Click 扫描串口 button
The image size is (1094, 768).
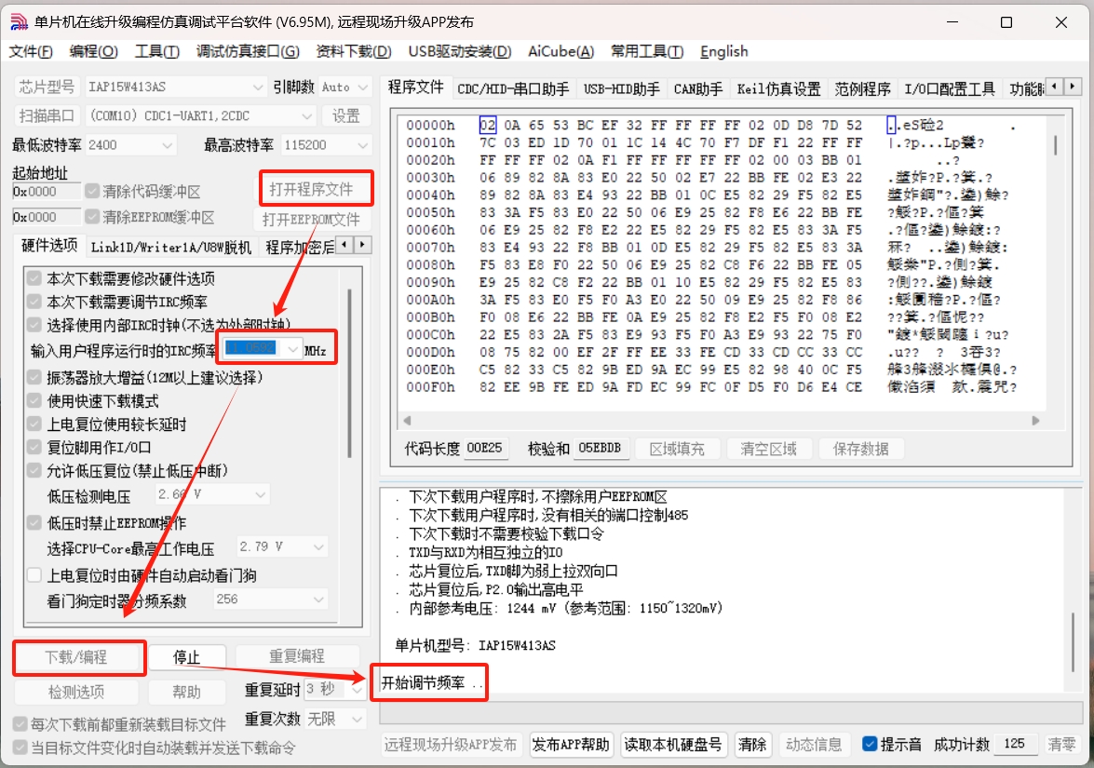(47, 115)
